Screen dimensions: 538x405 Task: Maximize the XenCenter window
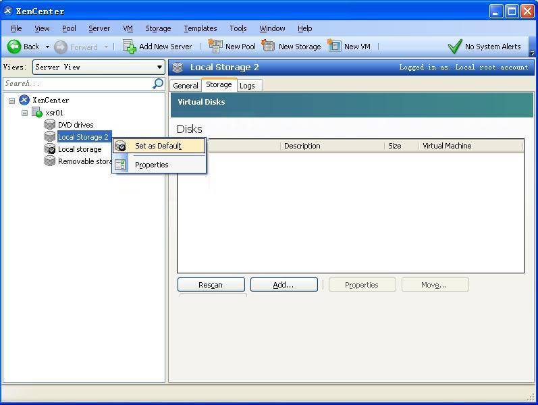click(x=512, y=11)
